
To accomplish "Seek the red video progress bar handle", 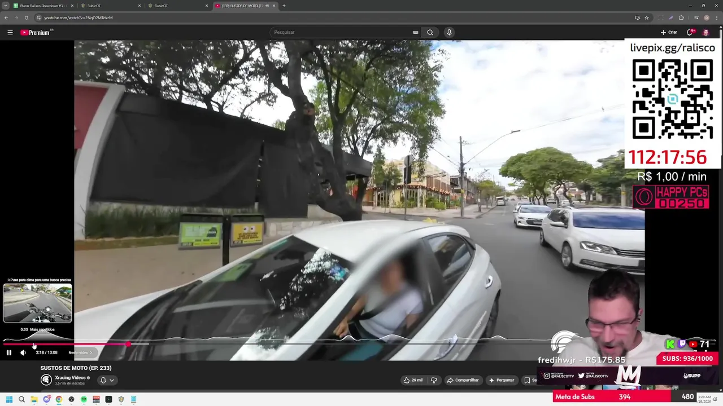I will point(129,344).
